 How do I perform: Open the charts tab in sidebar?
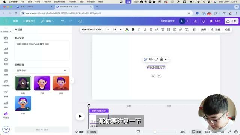tap(6, 105)
